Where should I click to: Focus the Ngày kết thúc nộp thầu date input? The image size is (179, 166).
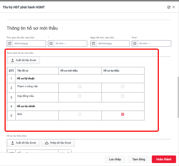[x=113, y=43]
